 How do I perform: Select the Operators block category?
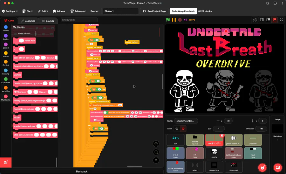[6, 80]
